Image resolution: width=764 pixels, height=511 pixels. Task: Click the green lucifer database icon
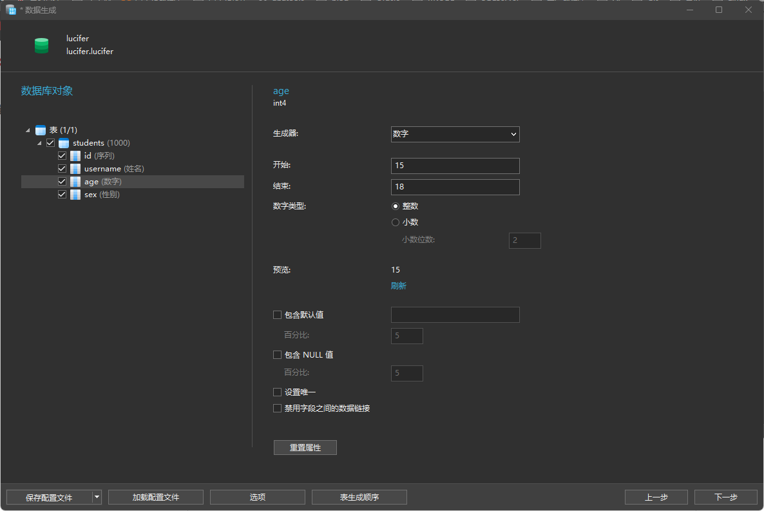tap(41, 45)
